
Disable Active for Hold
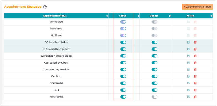click(x=123, y=90)
